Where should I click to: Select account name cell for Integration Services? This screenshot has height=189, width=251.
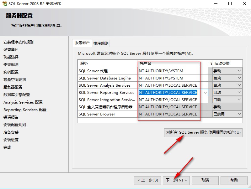(x=173, y=100)
